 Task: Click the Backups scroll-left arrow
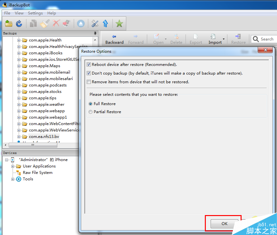pos(5,145)
